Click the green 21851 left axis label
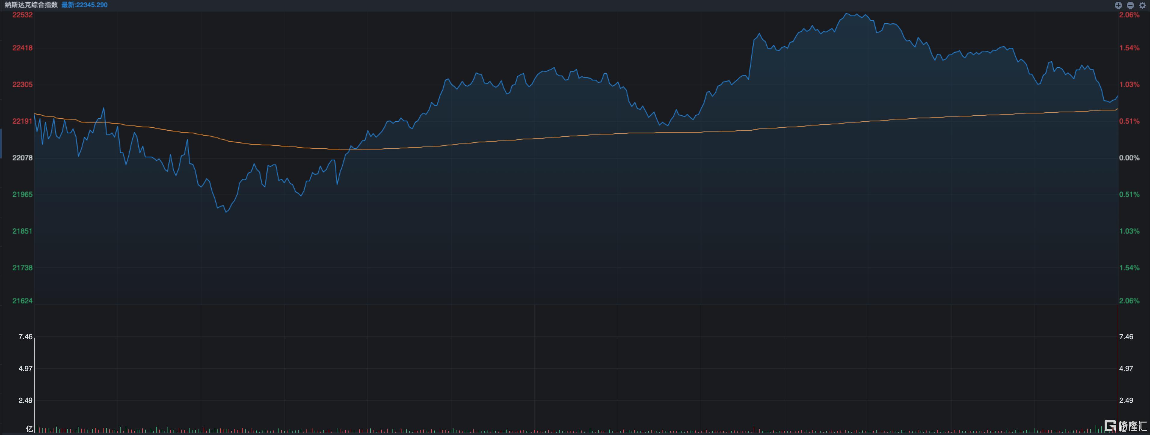The height and width of the screenshot is (435, 1150). click(x=22, y=231)
